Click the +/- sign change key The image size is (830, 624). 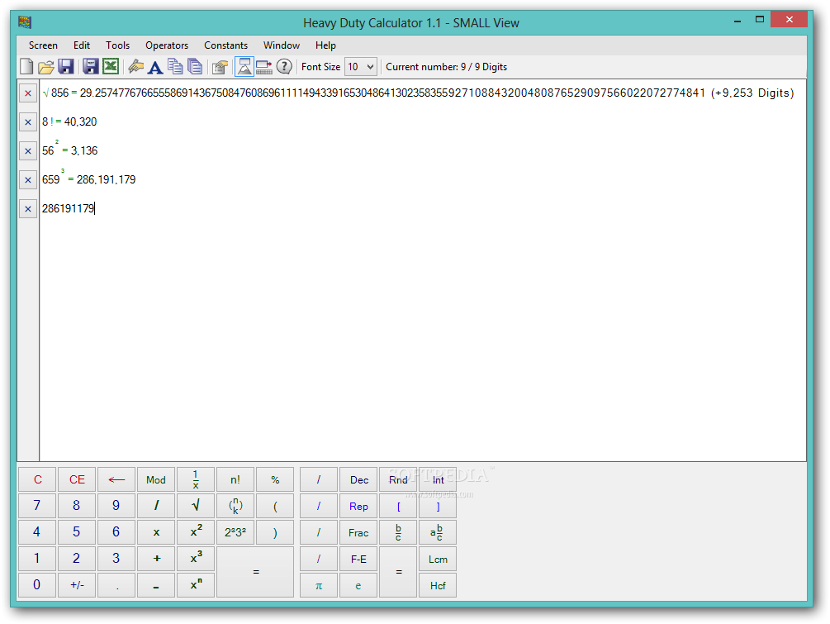[77, 585]
